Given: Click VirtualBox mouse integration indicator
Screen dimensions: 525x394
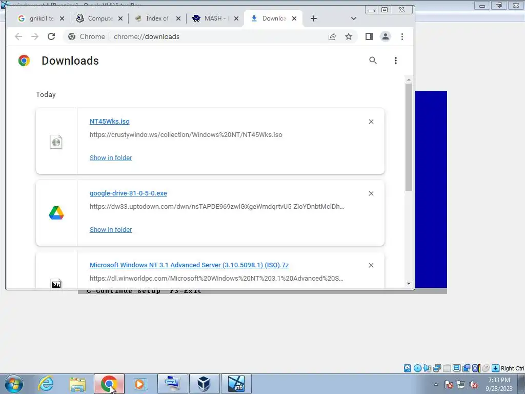Looking at the screenshot, I should point(486,368).
